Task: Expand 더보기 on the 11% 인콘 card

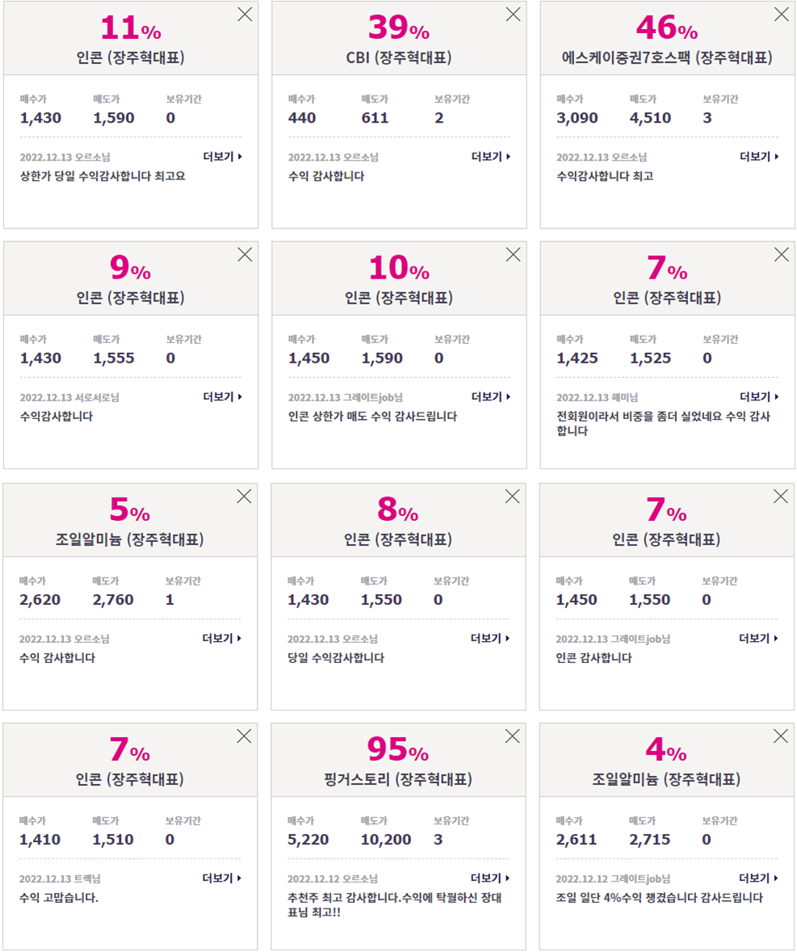Action: 223,157
